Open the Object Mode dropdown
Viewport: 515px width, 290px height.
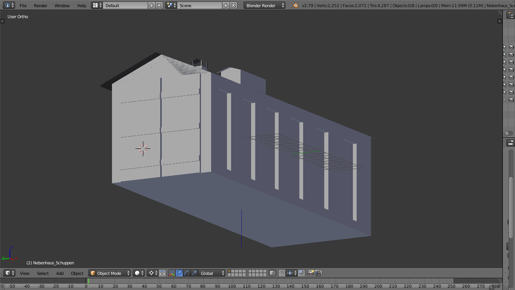click(110, 273)
